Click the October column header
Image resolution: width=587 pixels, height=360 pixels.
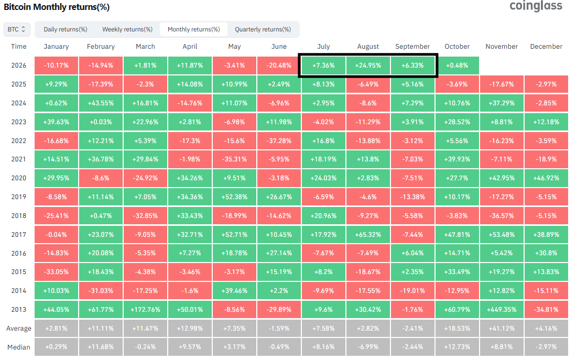point(457,47)
